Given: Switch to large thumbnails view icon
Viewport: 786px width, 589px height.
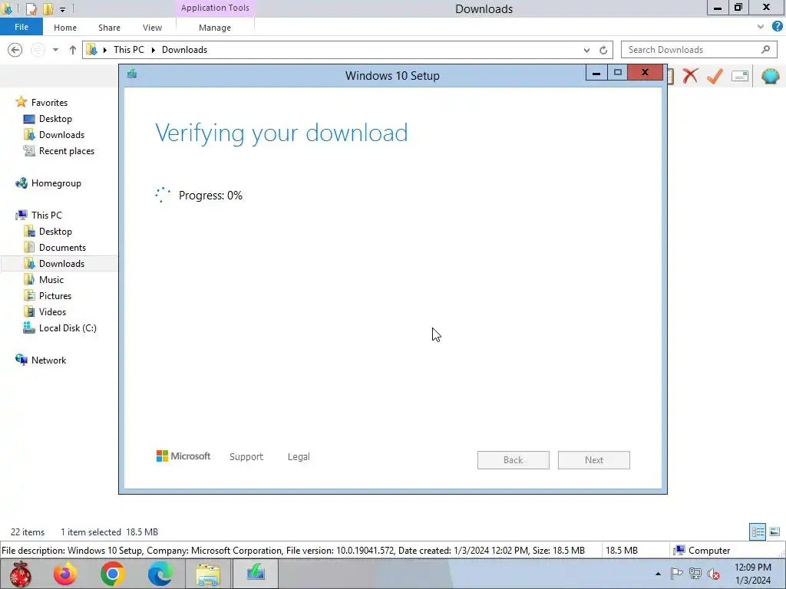Looking at the screenshot, I should point(774,532).
